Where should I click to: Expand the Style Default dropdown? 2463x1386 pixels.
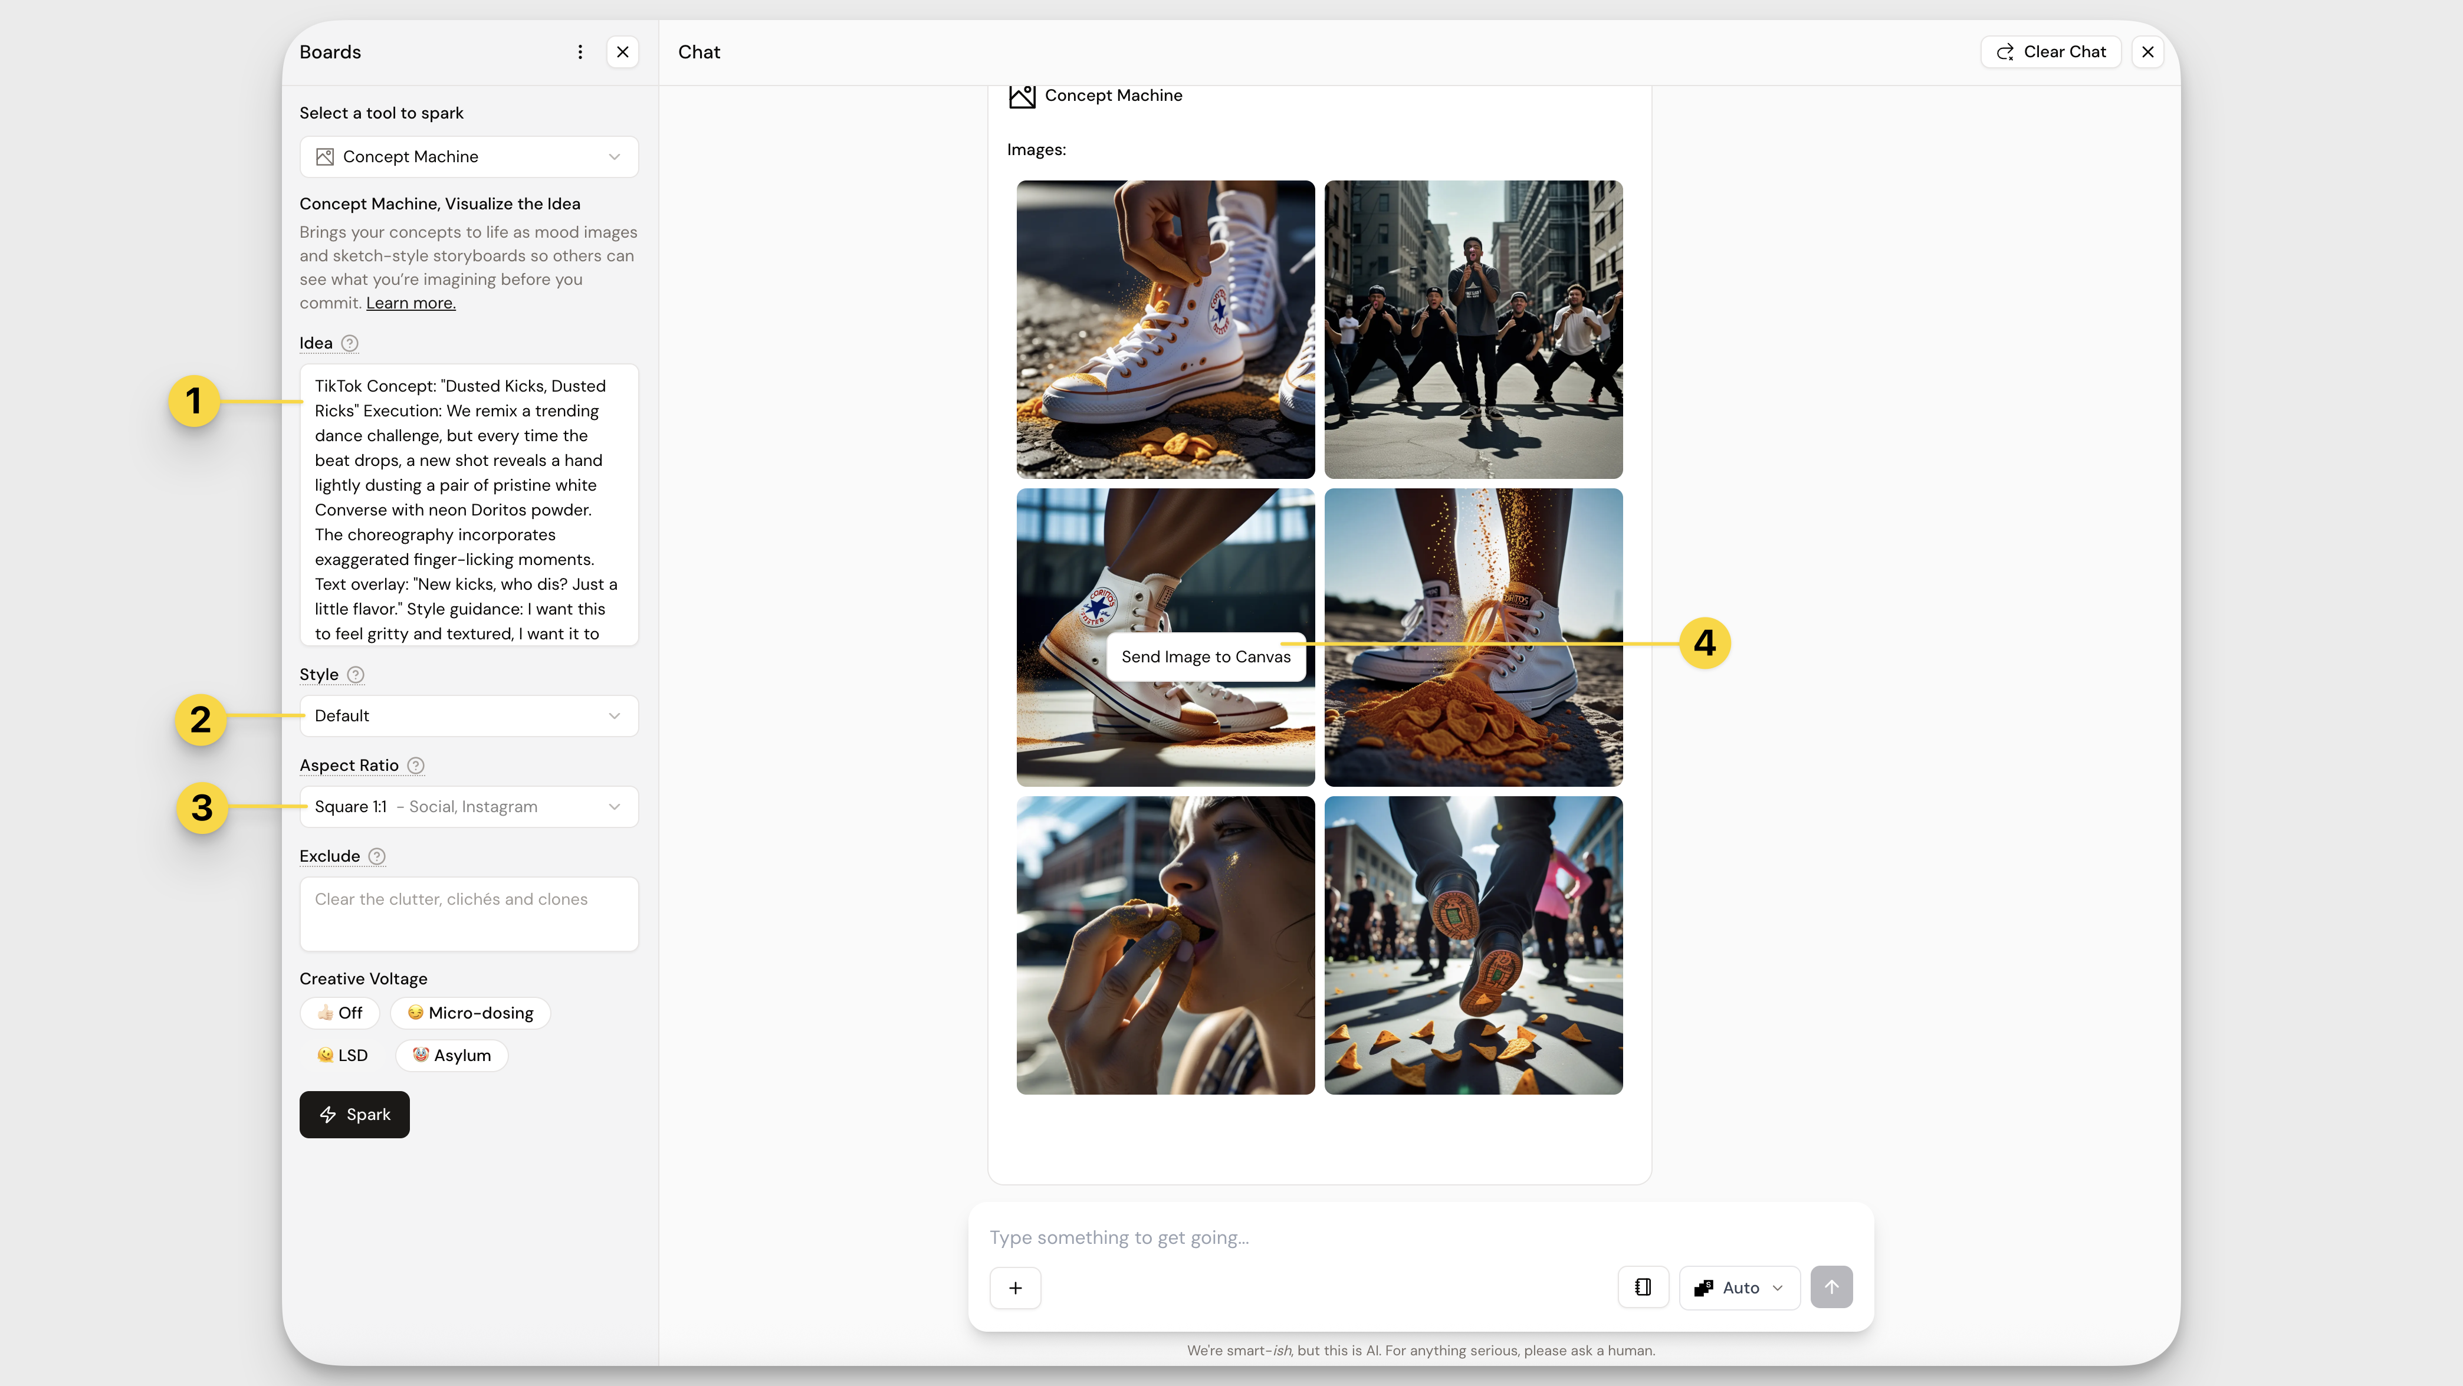468,716
